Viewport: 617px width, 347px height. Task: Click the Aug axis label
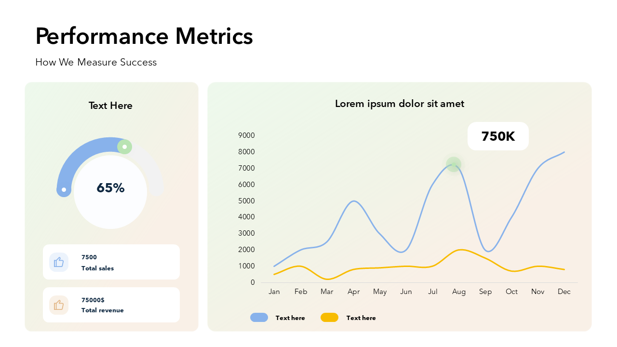pos(459,292)
